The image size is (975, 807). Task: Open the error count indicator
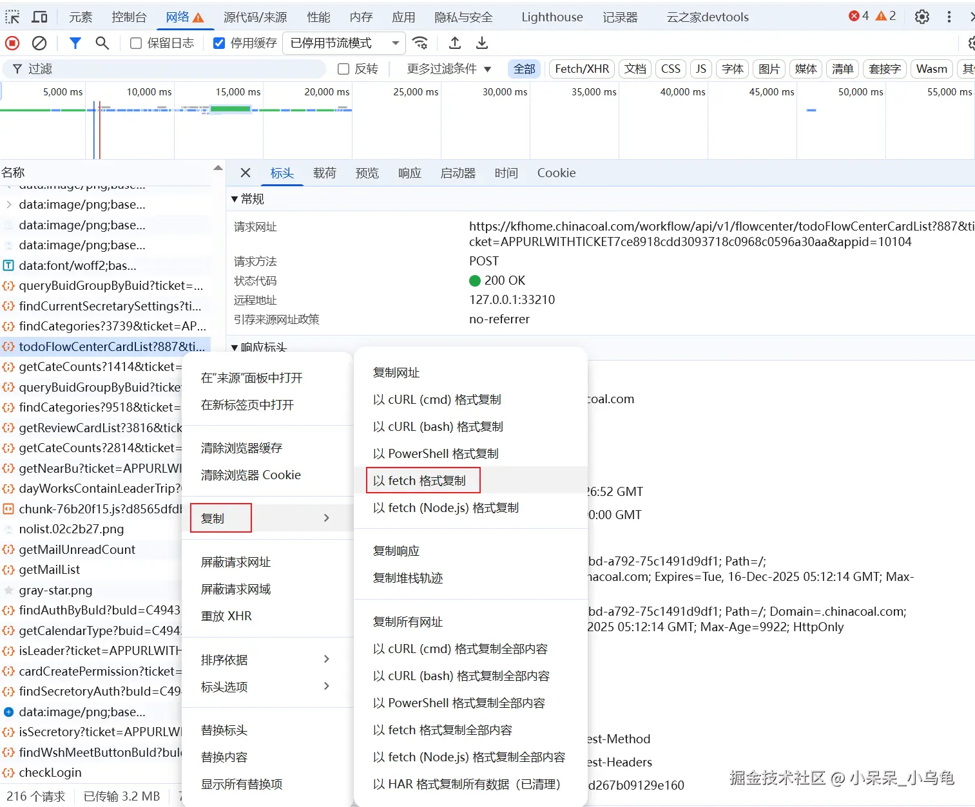tap(859, 16)
